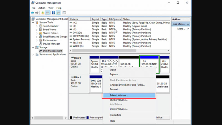Click the Local Users and Groups icon

click(41, 37)
